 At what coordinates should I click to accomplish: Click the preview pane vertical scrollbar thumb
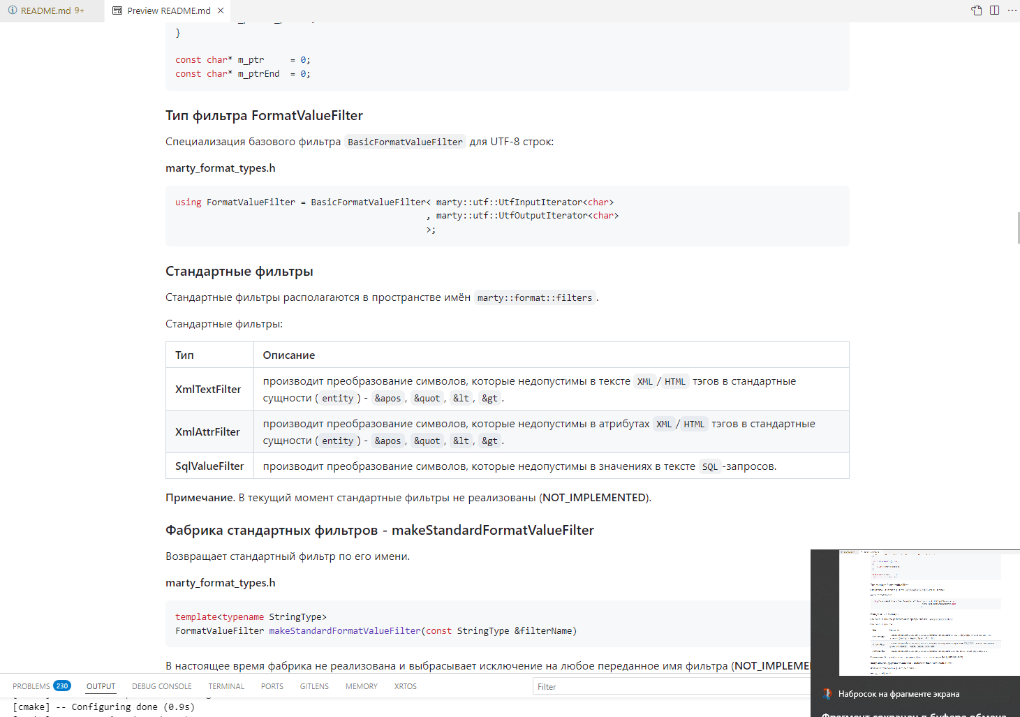click(1018, 228)
